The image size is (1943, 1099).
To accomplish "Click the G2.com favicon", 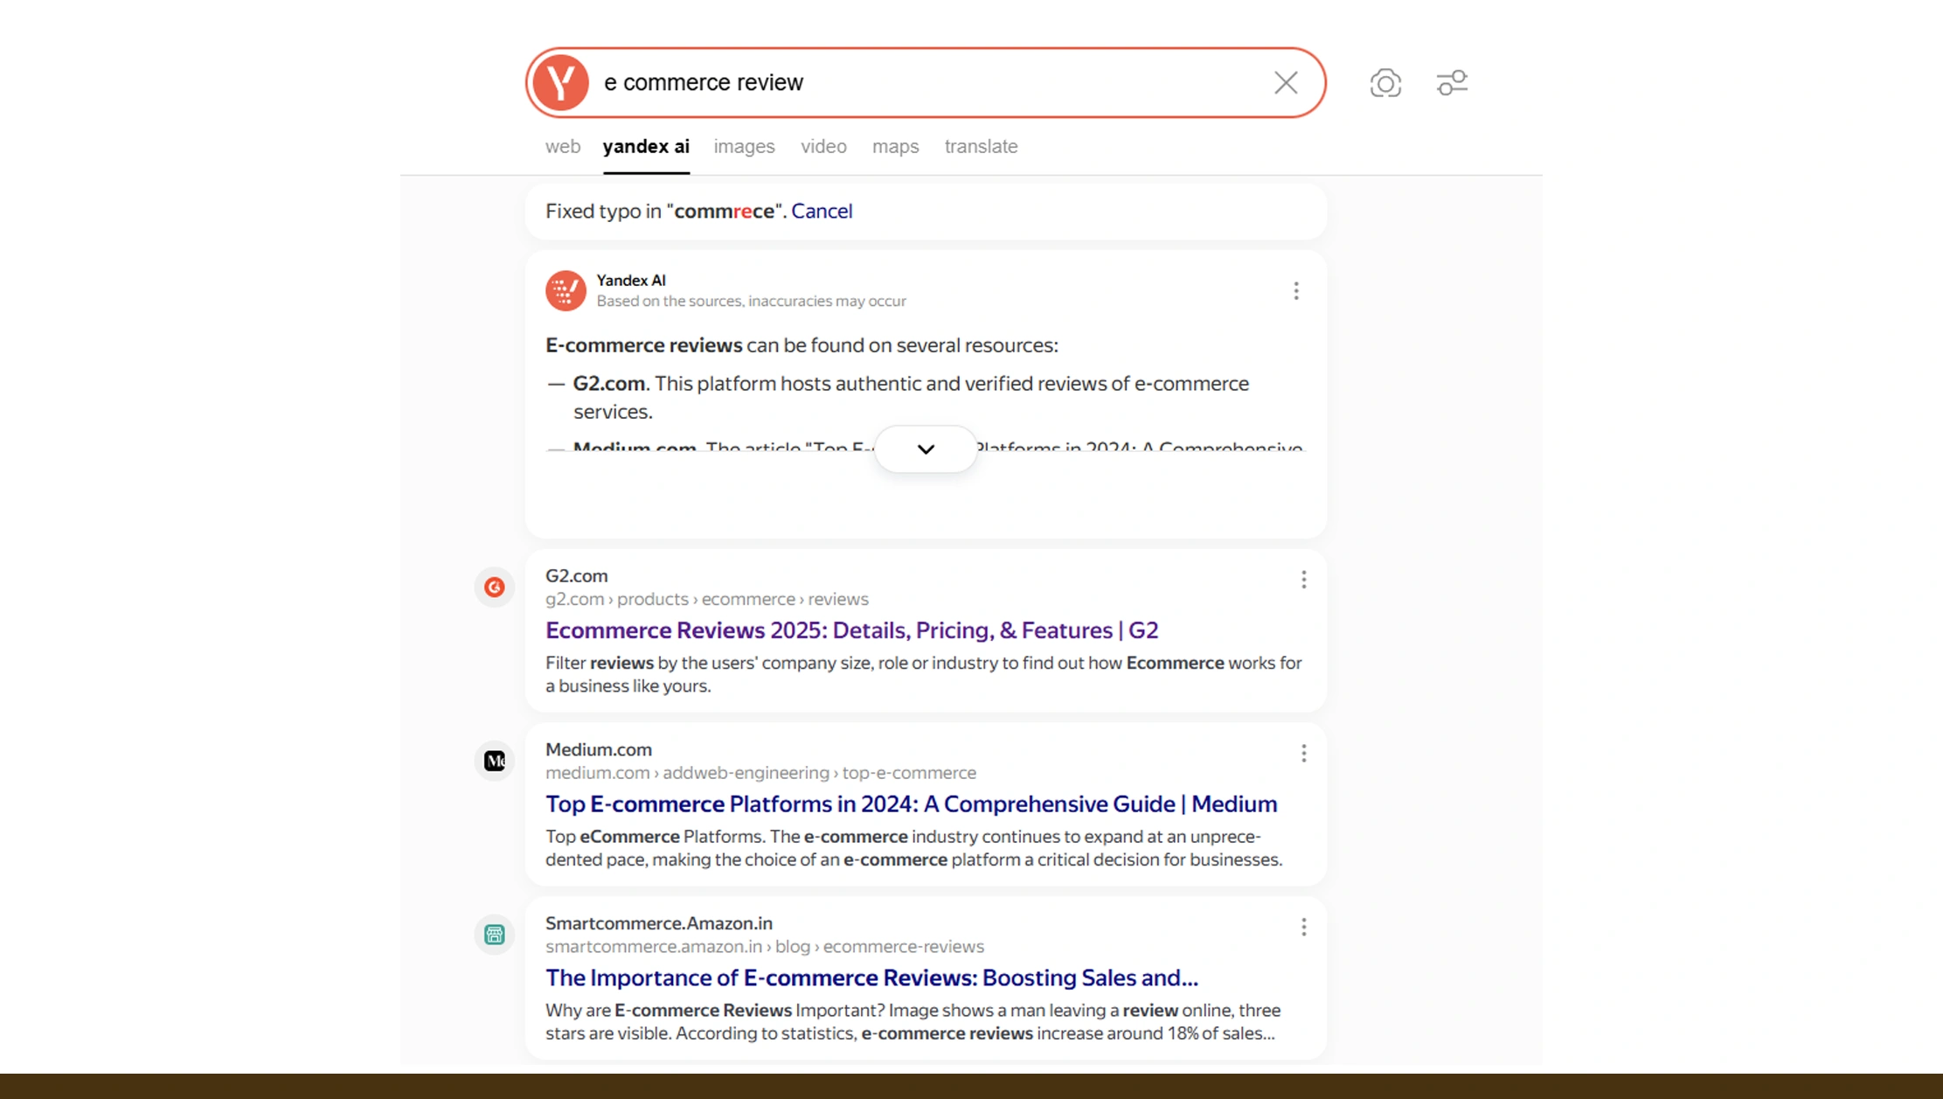I will [x=495, y=587].
